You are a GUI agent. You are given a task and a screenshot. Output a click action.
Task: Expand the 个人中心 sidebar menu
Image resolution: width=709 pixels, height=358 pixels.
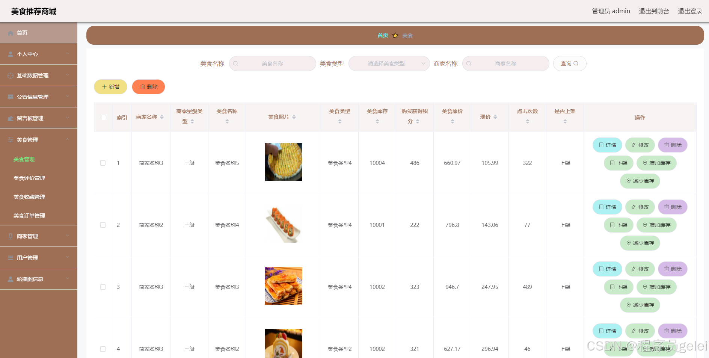tap(39, 54)
